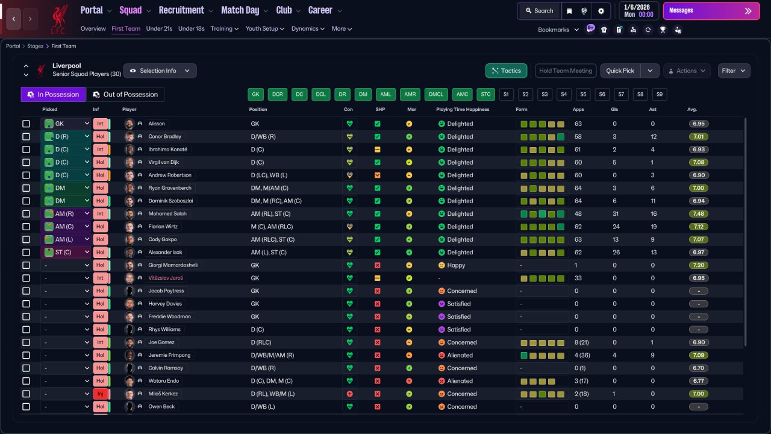Tick the checkbox for Alisson

point(26,124)
